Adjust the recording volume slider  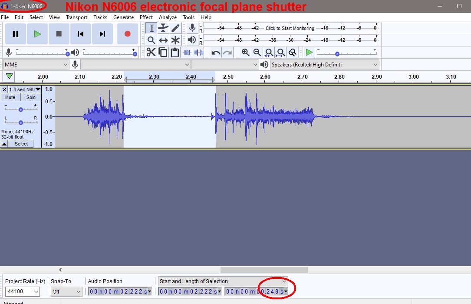click(42, 53)
